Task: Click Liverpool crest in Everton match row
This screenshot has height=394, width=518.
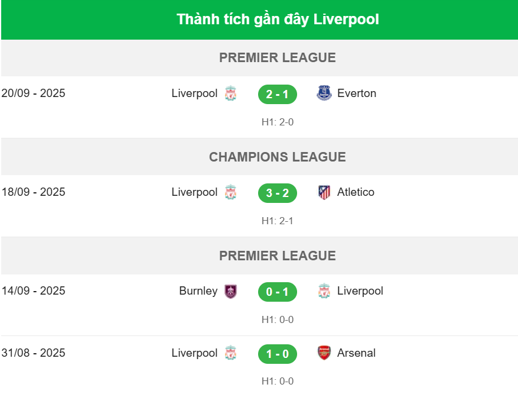Action: point(230,93)
